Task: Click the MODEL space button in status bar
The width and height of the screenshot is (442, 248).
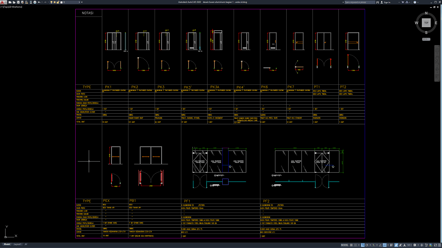Action: coord(345,245)
